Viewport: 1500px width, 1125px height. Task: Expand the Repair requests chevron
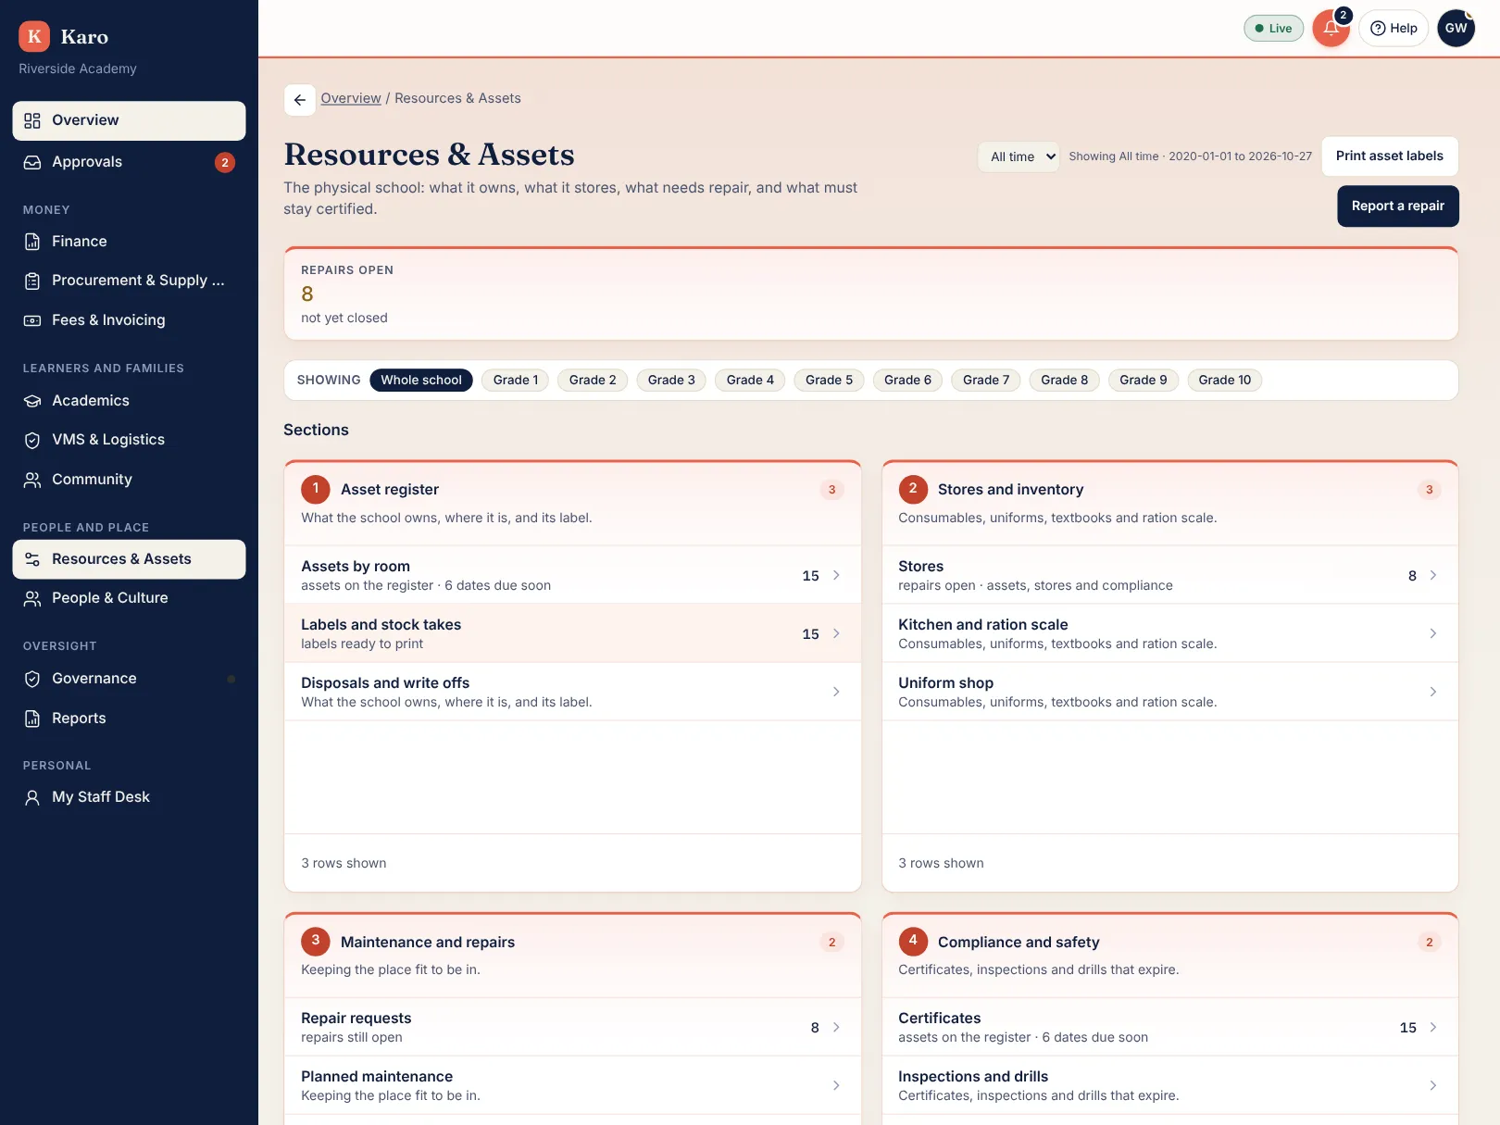click(836, 1027)
